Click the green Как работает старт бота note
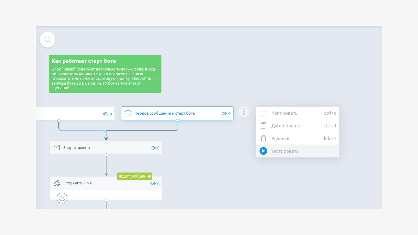 coord(105,74)
